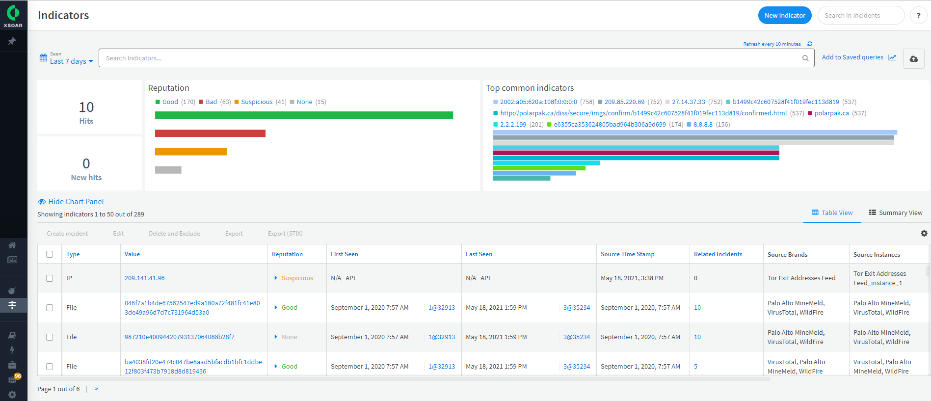Click in the Search Indicators field
Viewport: 931px width, 401px height.
click(x=452, y=58)
